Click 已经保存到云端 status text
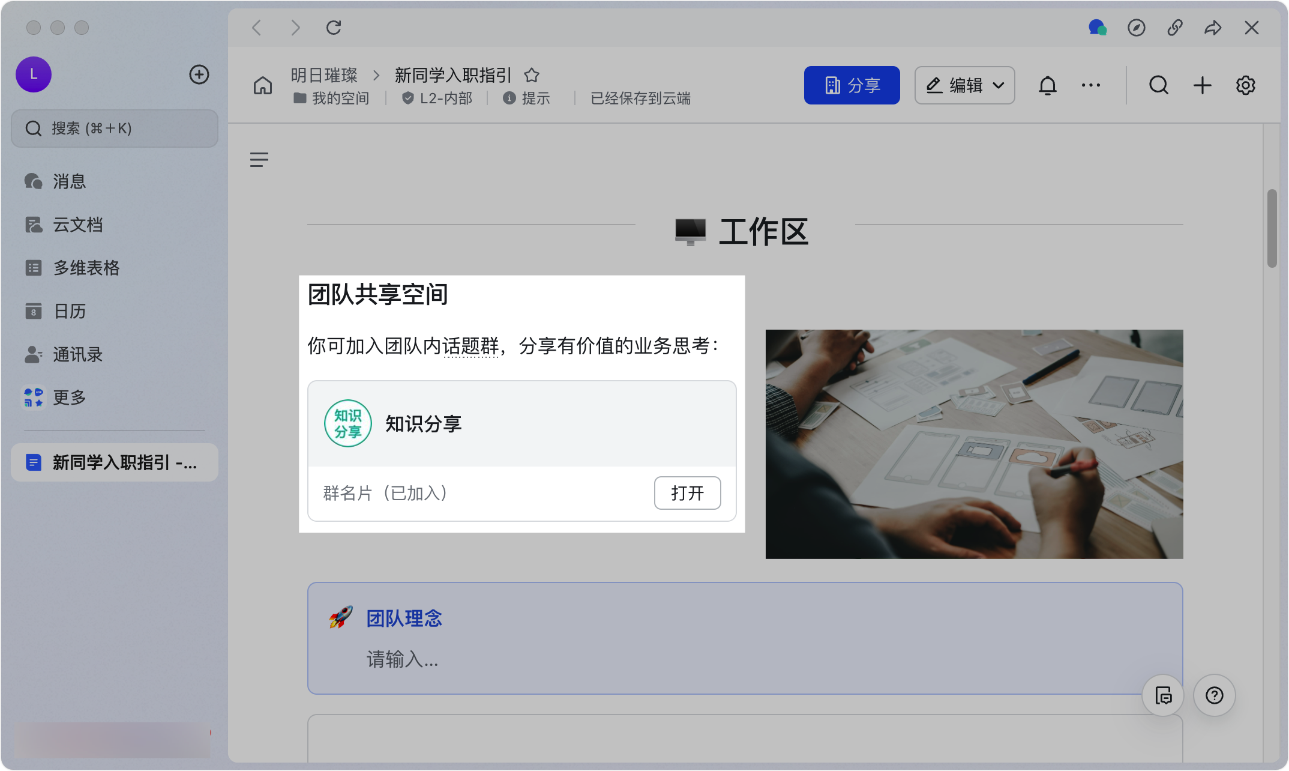The height and width of the screenshot is (771, 1289). pos(640,98)
